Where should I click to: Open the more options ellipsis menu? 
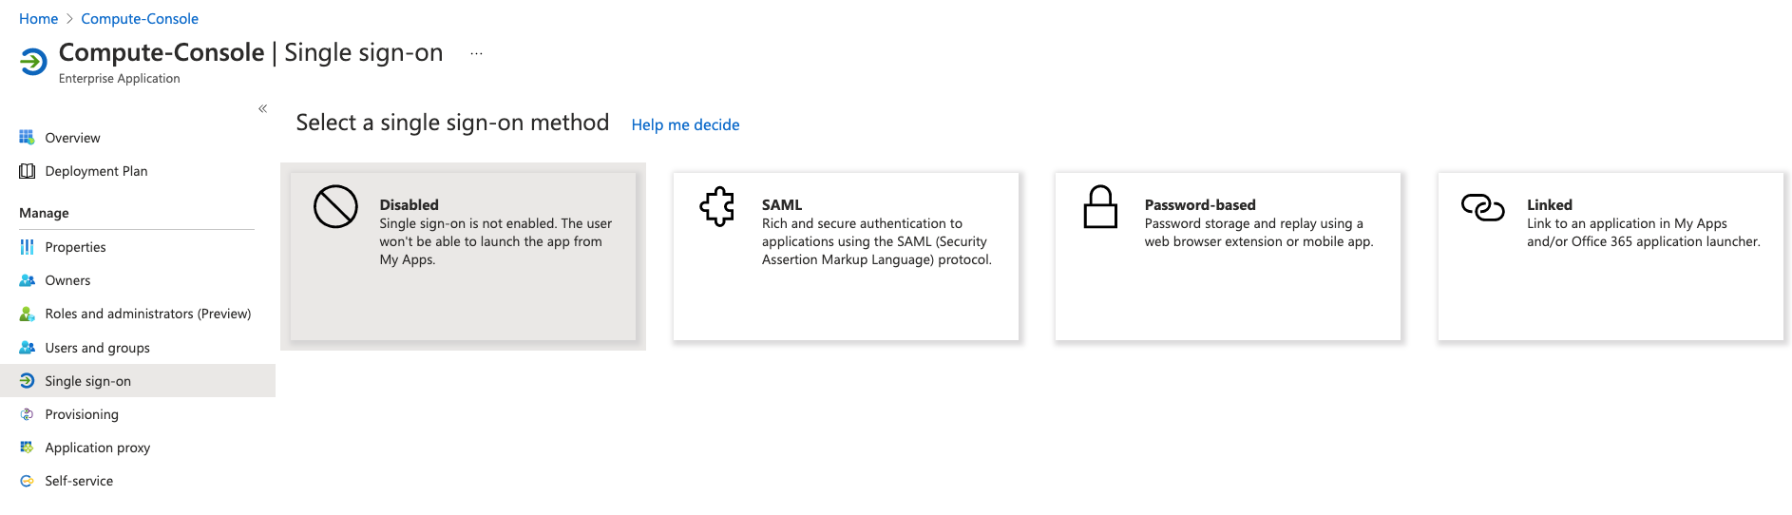click(476, 54)
